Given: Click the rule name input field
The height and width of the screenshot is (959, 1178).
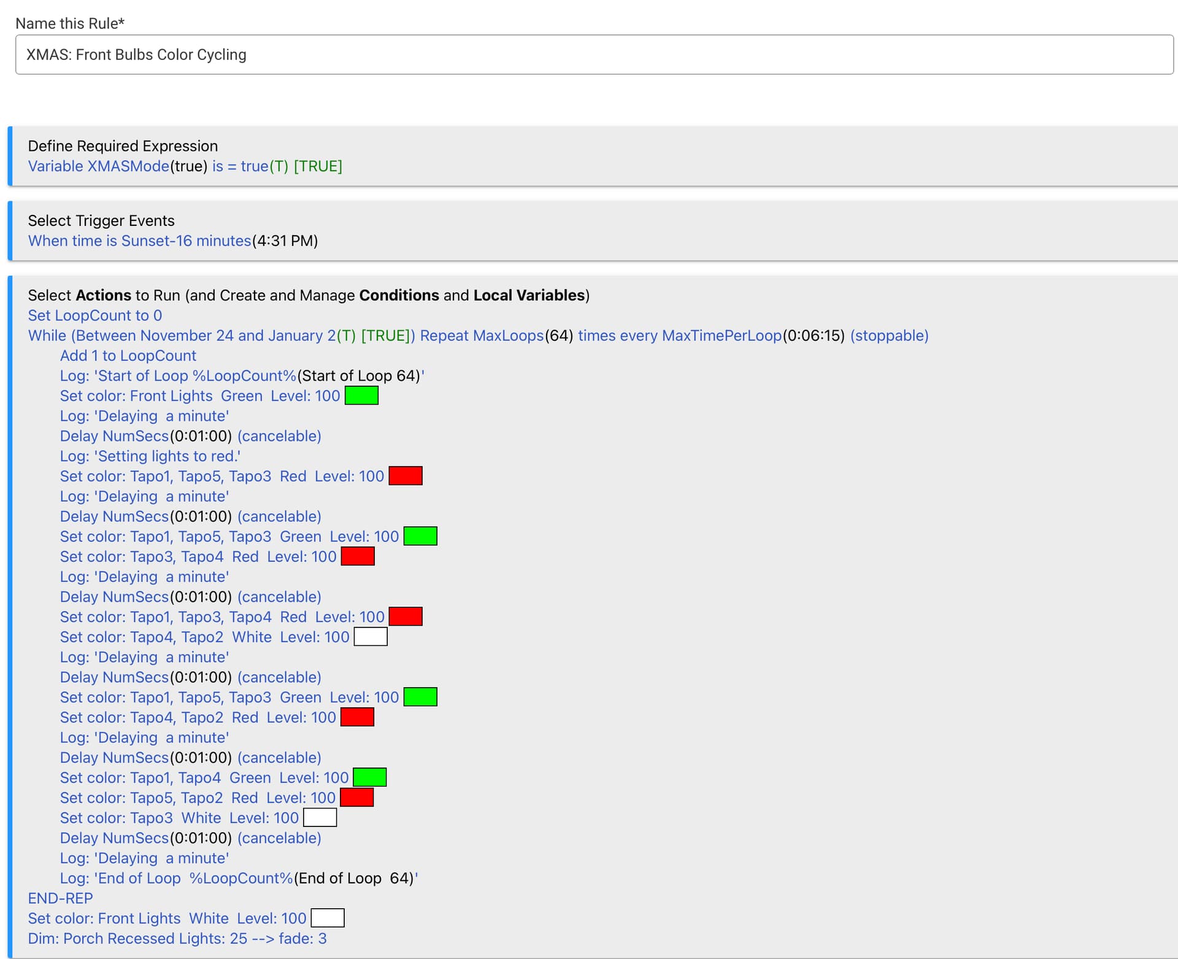Looking at the screenshot, I should click(594, 55).
